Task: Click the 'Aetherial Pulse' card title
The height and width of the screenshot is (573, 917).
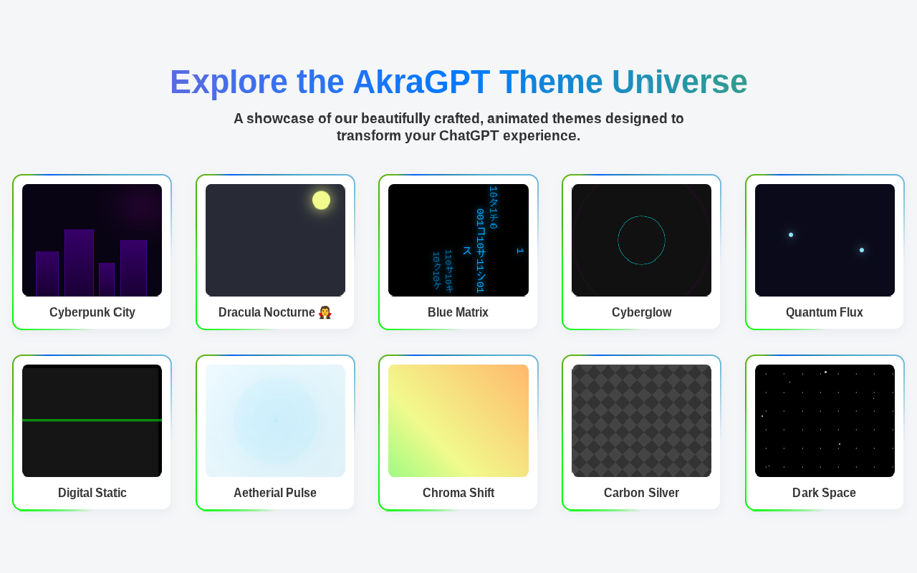Action: coord(275,493)
